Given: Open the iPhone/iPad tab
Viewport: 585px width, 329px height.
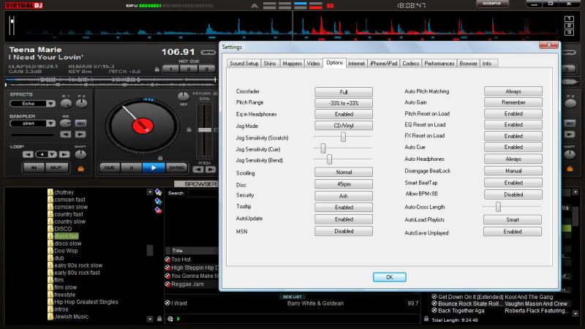Looking at the screenshot, I should (x=383, y=64).
